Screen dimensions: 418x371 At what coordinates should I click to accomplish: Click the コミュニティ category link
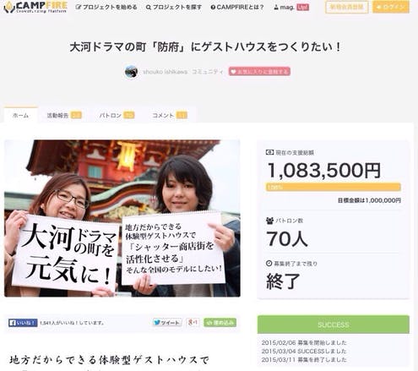[x=208, y=72]
